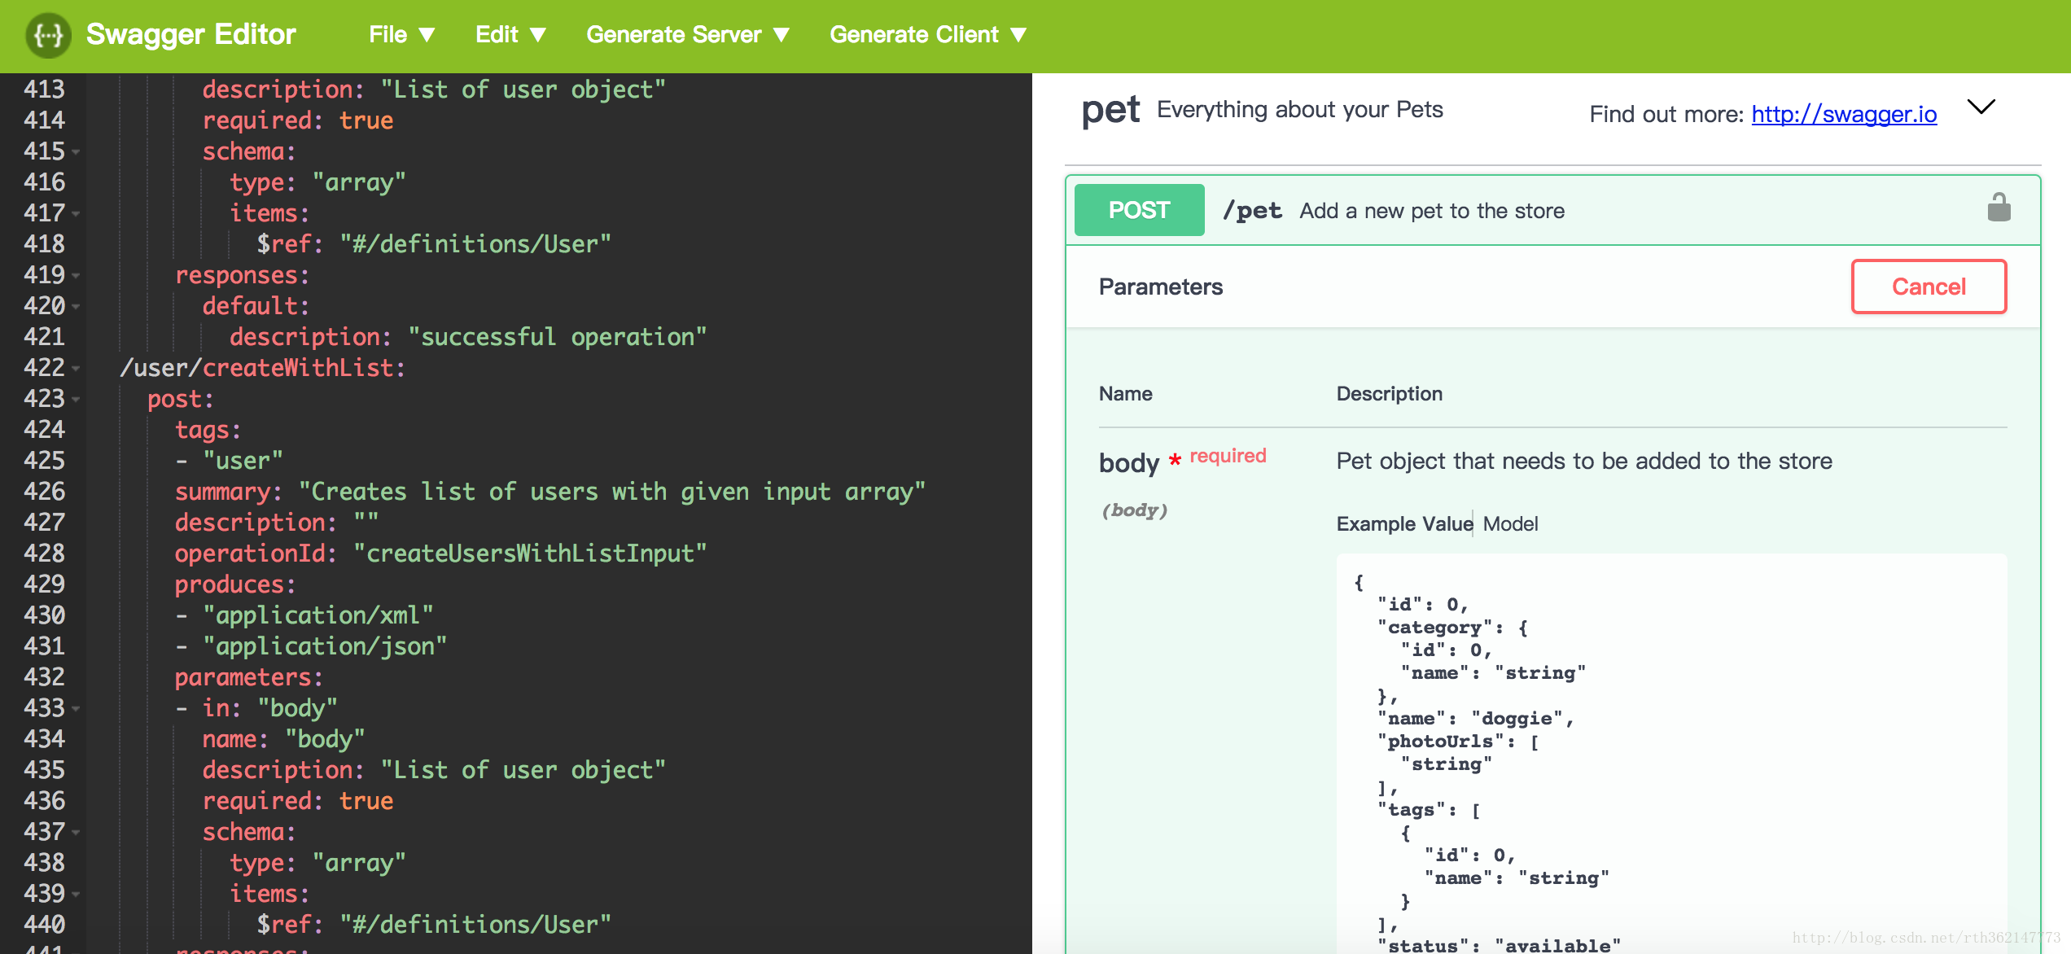Image resolution: width=2071 pixels, height=954 pixels.
Task: Fold the post block at line 423
Action: click(x=76, y=400)
